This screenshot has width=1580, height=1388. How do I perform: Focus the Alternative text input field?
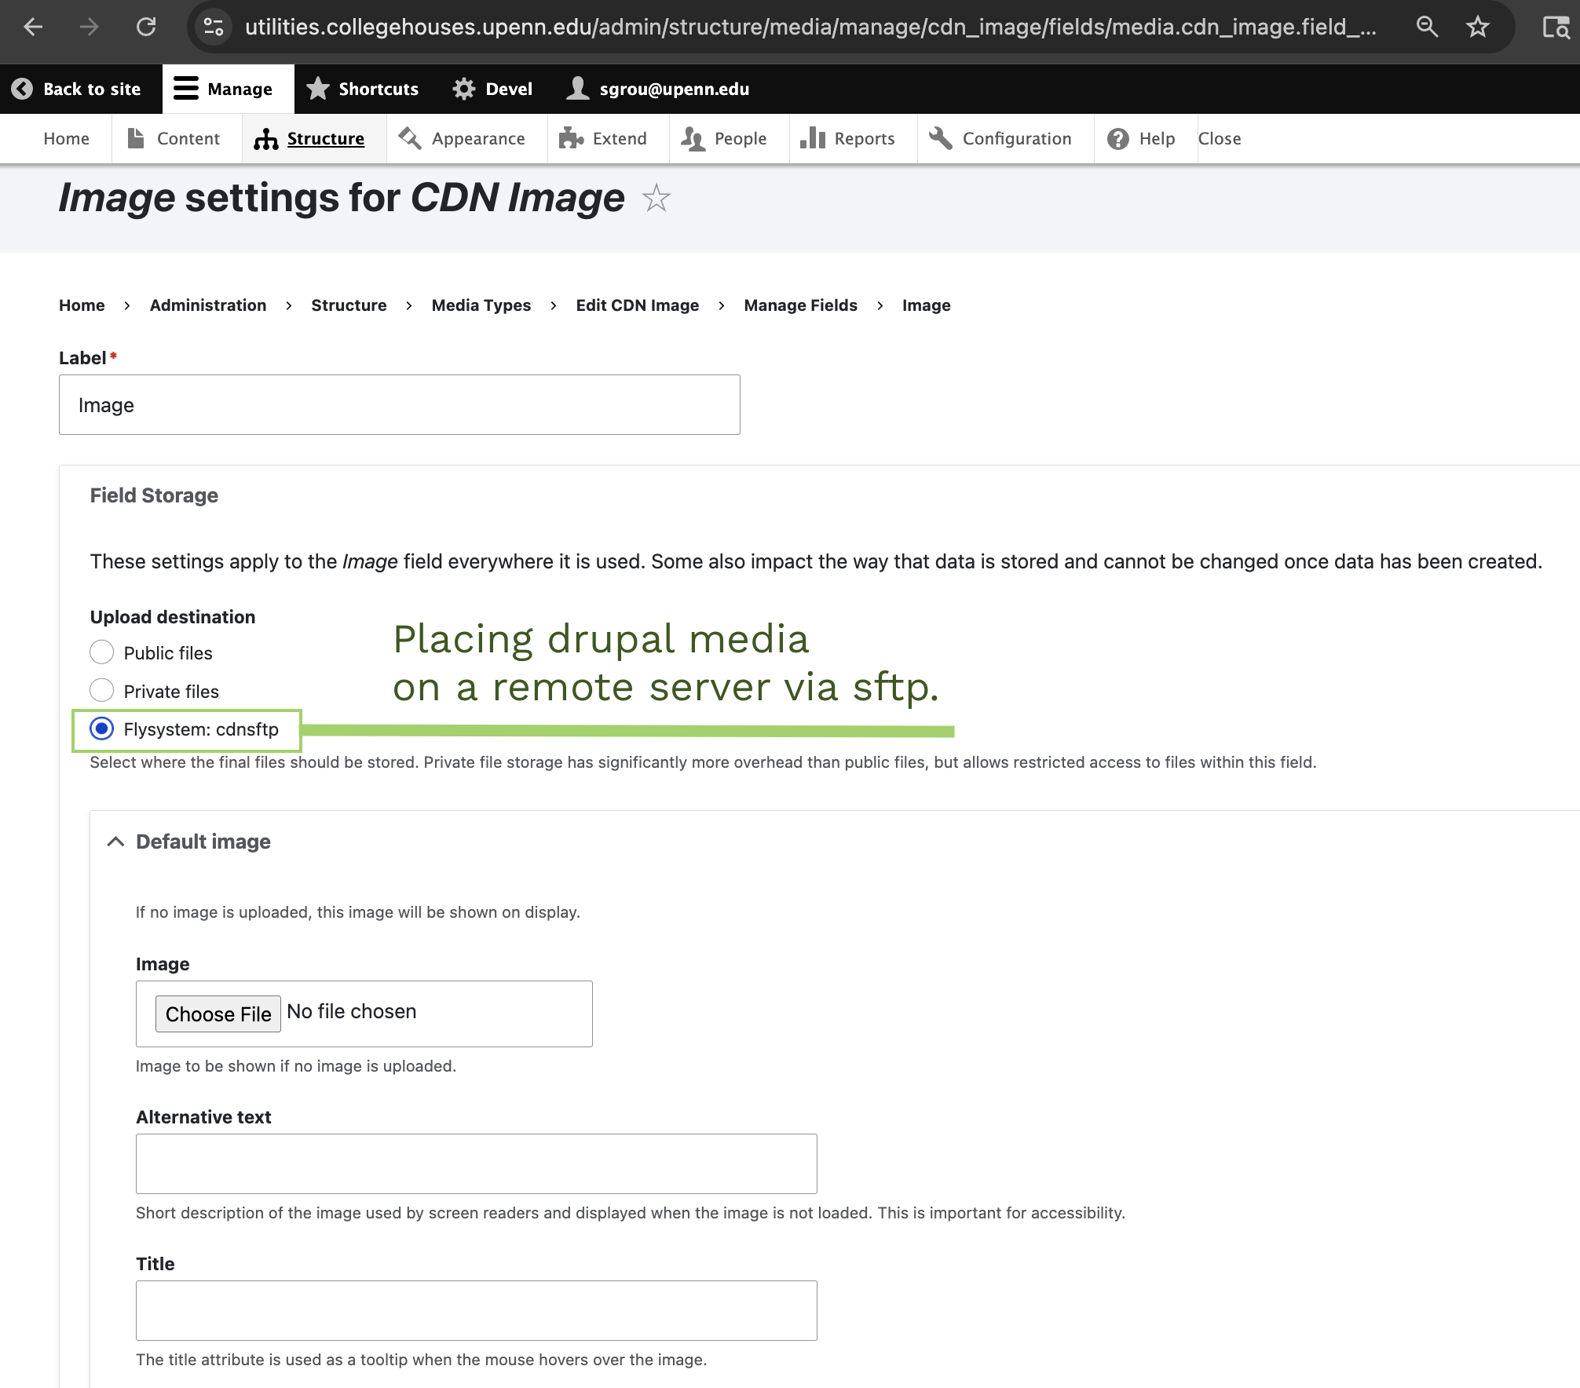pyautogui.click(x=477, y=1163)
